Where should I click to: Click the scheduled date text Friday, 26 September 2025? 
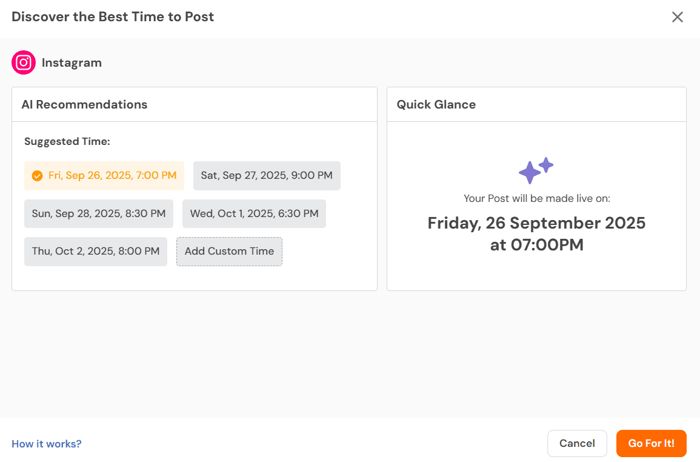pos(536,223)
